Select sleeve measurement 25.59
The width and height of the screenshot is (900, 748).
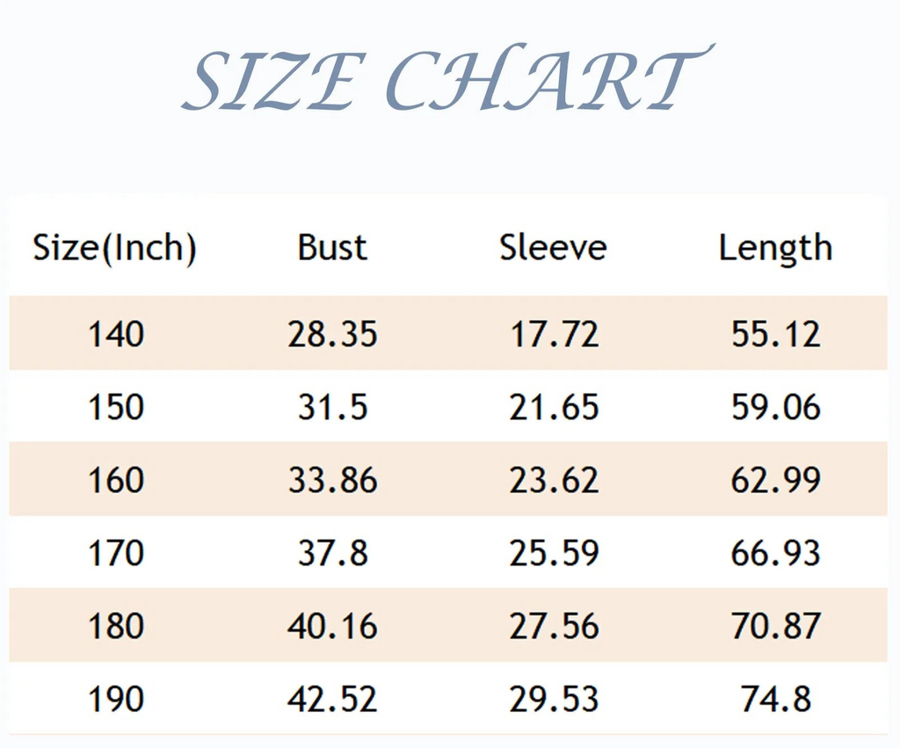pos(554,553)
